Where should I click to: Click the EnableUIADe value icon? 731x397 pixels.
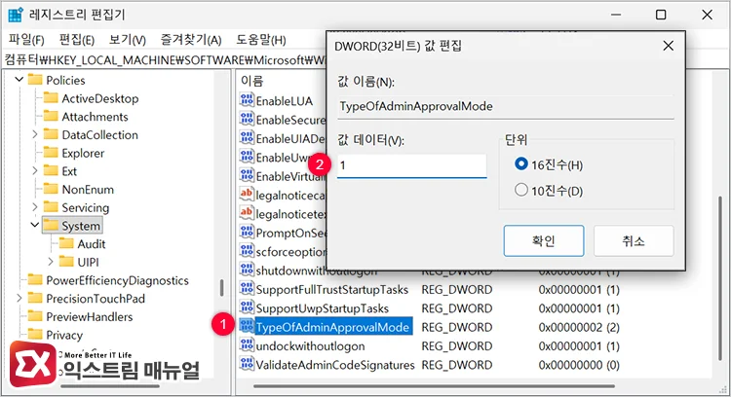(247, 138)
